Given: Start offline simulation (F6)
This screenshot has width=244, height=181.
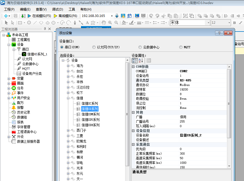Looking at the screenshot, I should (x=65, y=16).
